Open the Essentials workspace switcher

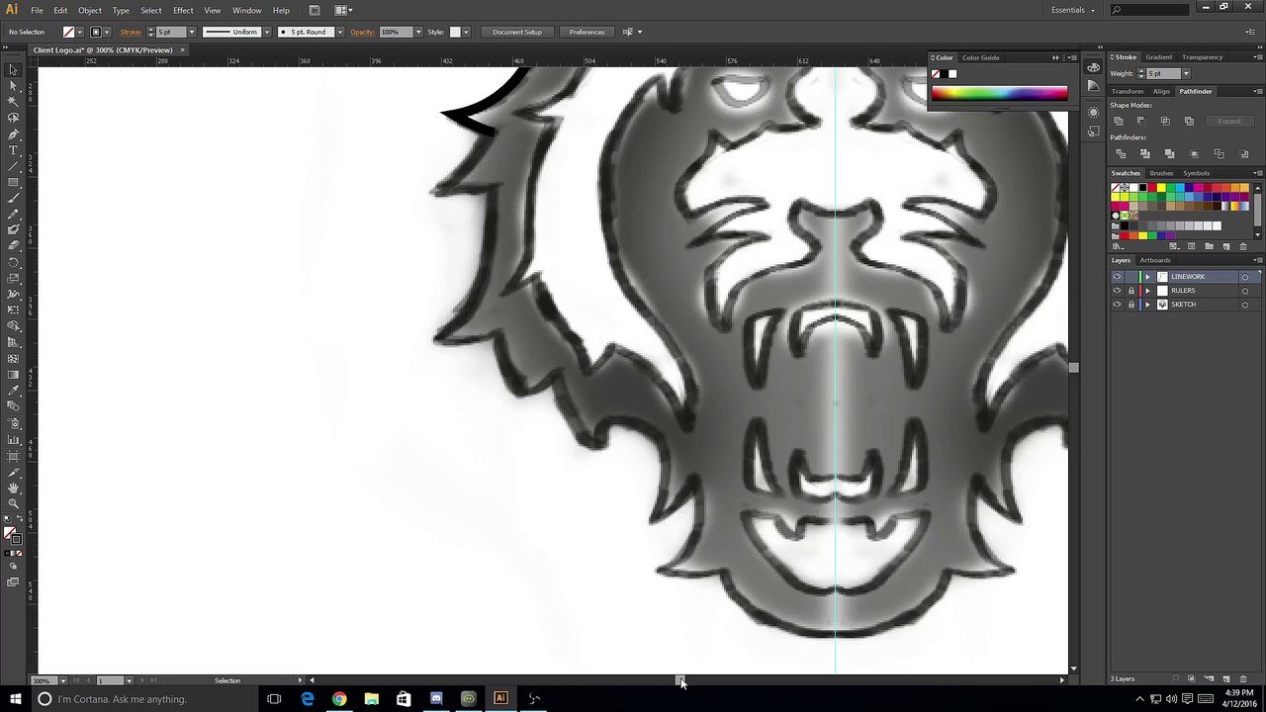pyautogui.click(x=1072, y=10)
